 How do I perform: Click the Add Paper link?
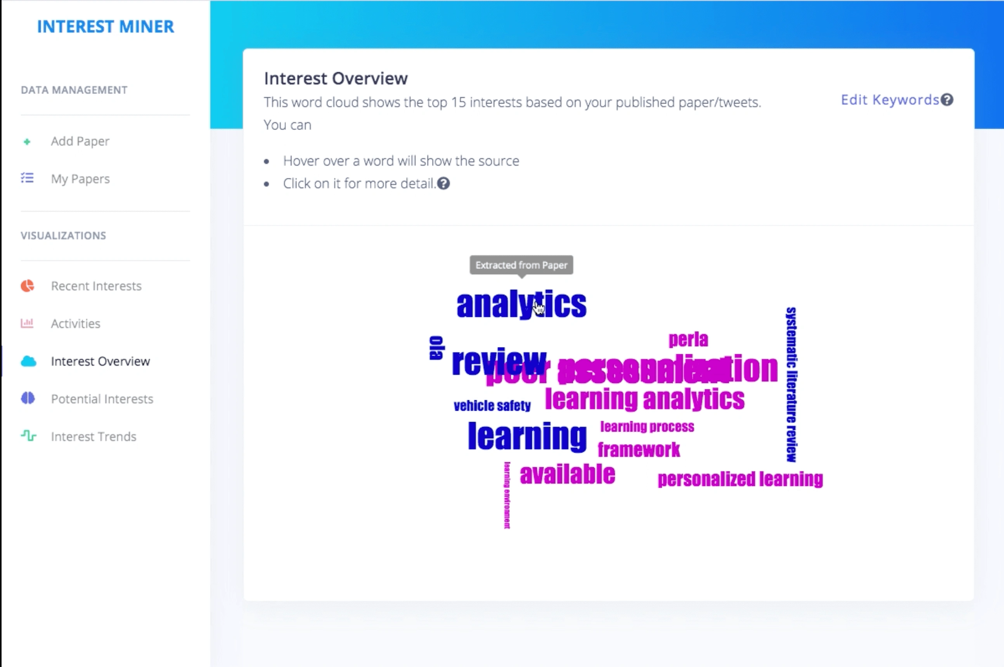pyautogui.click(x=80, y=141)
